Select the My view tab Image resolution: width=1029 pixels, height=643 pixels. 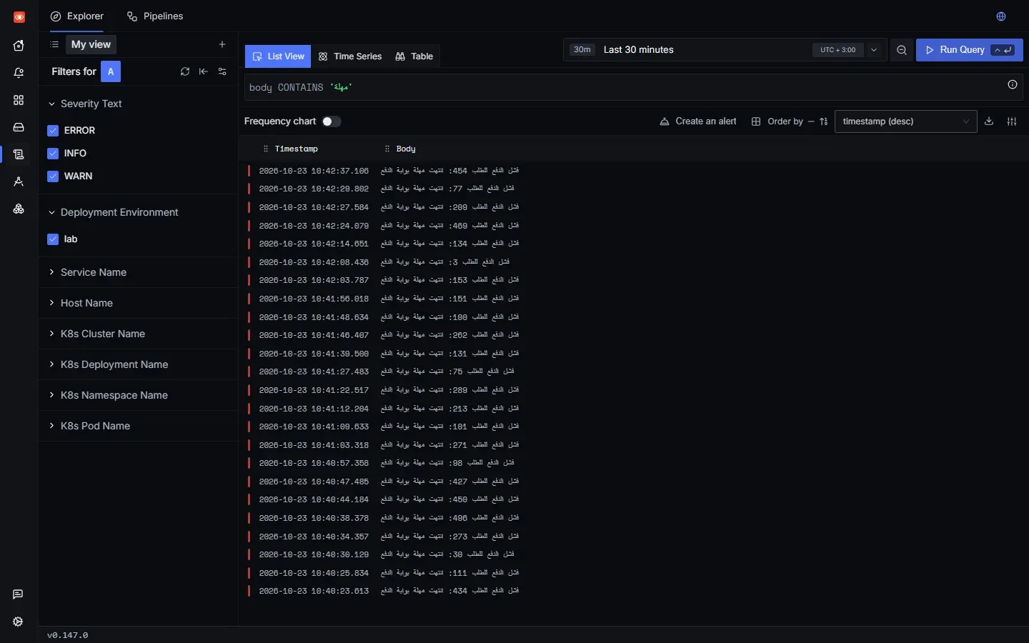point(91,44)
